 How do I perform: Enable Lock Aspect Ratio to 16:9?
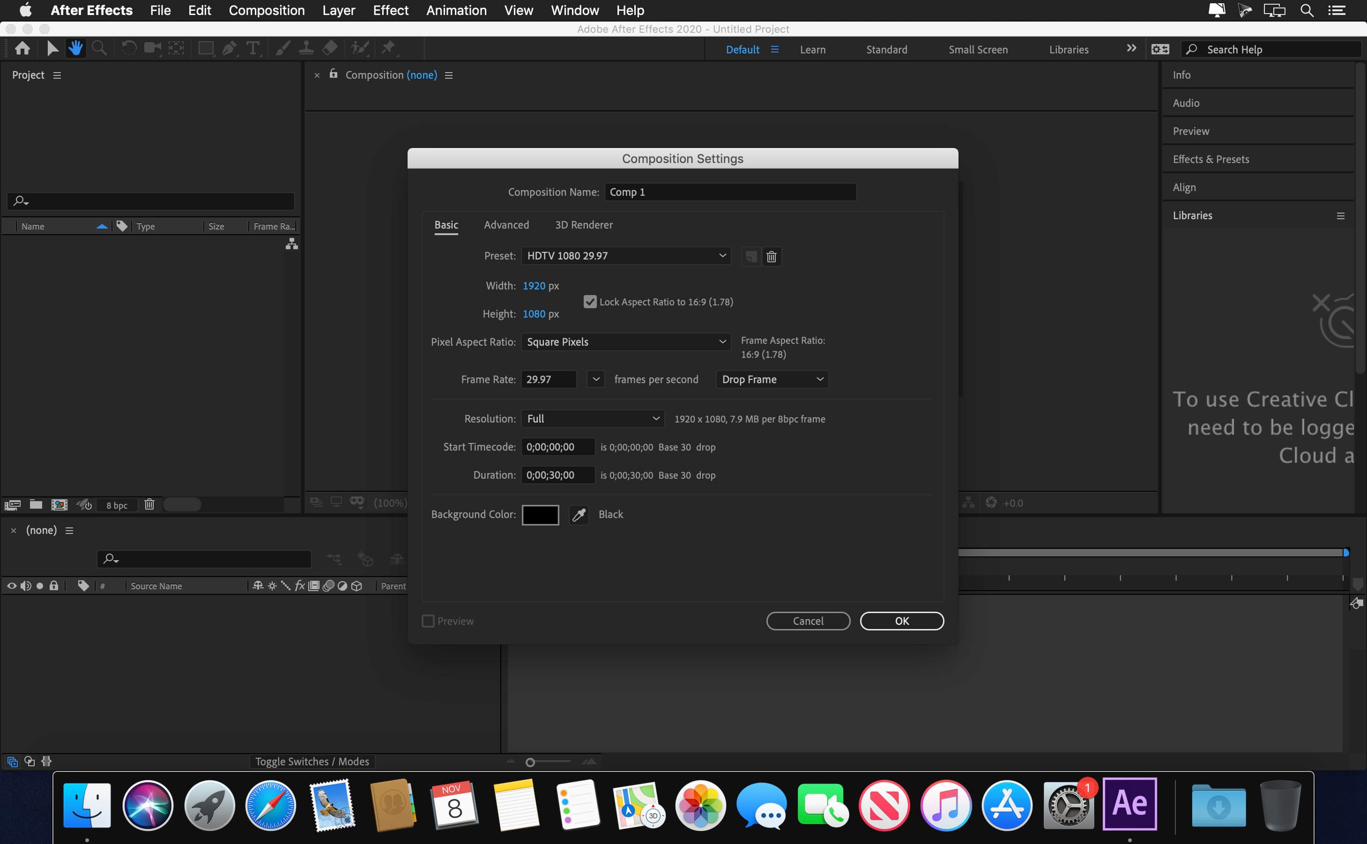pos(589,302)
